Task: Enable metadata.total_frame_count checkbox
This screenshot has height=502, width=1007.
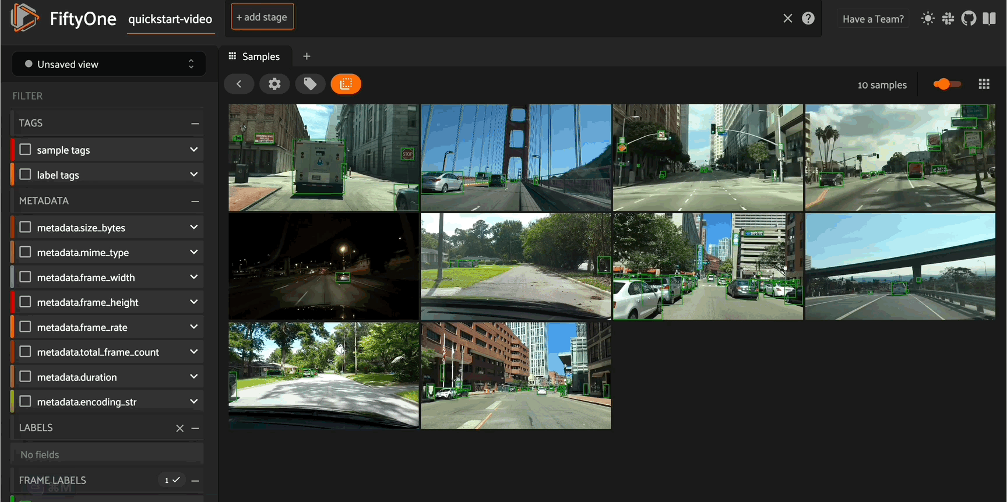Action: tap(25, 352)
